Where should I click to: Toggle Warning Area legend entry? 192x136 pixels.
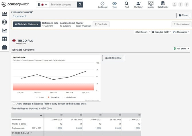pos(53,97)
